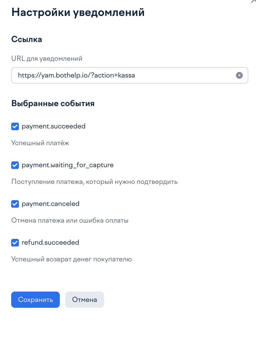This screenshot has height=345, width=256.
Task: Click the Успешный возврат денег покупателю text
Action: click(72, 259)
